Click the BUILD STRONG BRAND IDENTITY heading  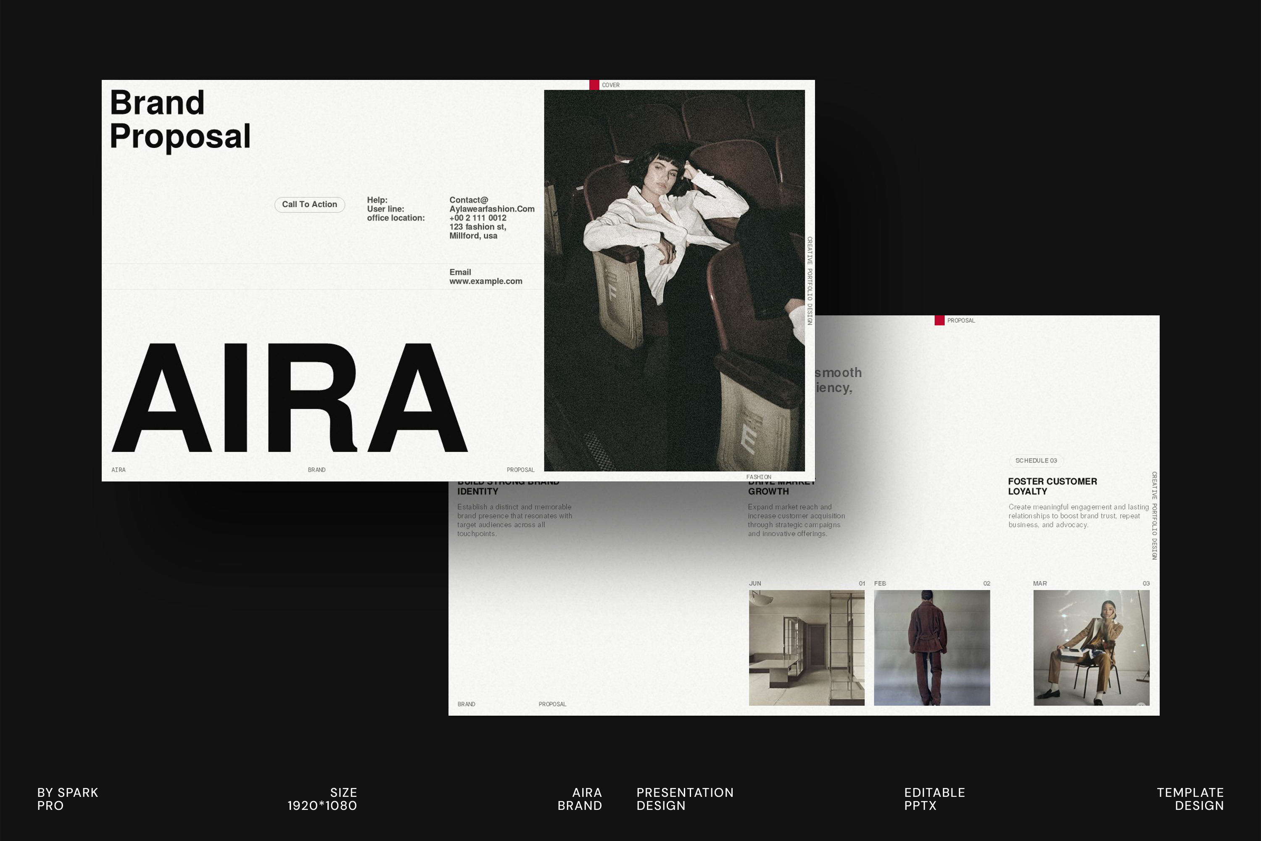[x=477, y=491]
